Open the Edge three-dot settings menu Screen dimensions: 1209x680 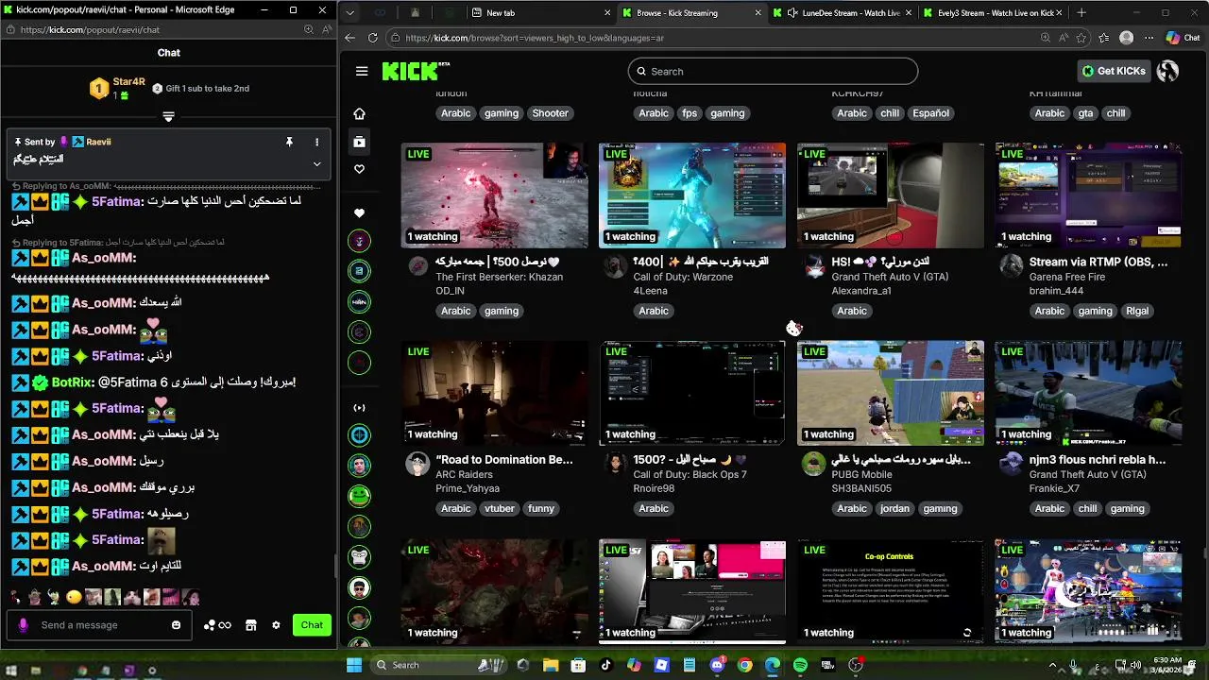coord(1149,38)
